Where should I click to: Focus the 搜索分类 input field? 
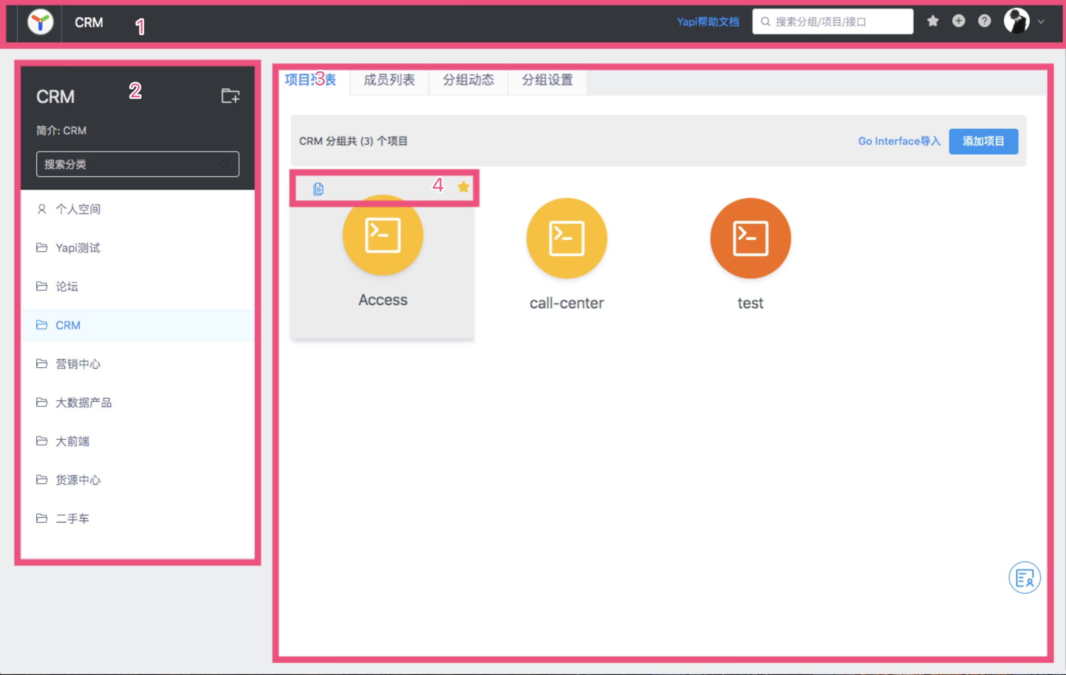click(x=138, y=164)
